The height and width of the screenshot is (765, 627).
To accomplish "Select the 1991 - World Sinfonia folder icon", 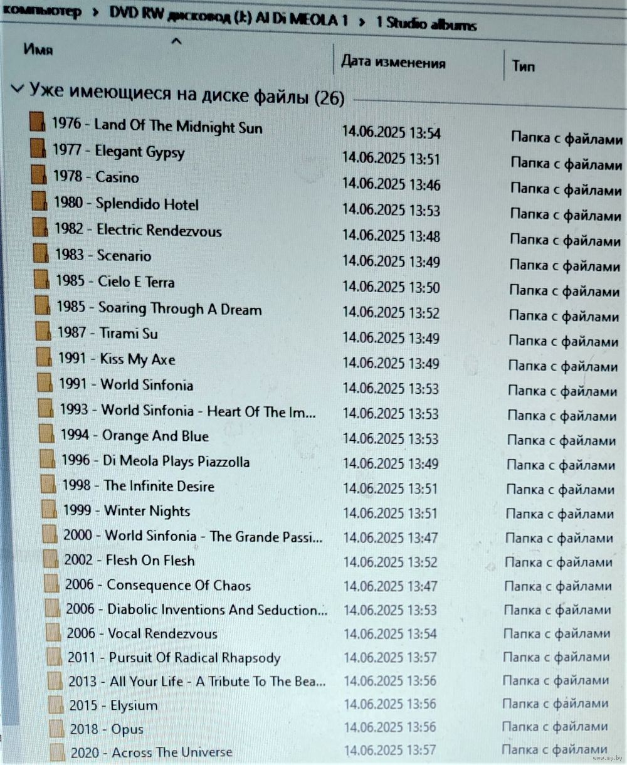I will [45, 383].
